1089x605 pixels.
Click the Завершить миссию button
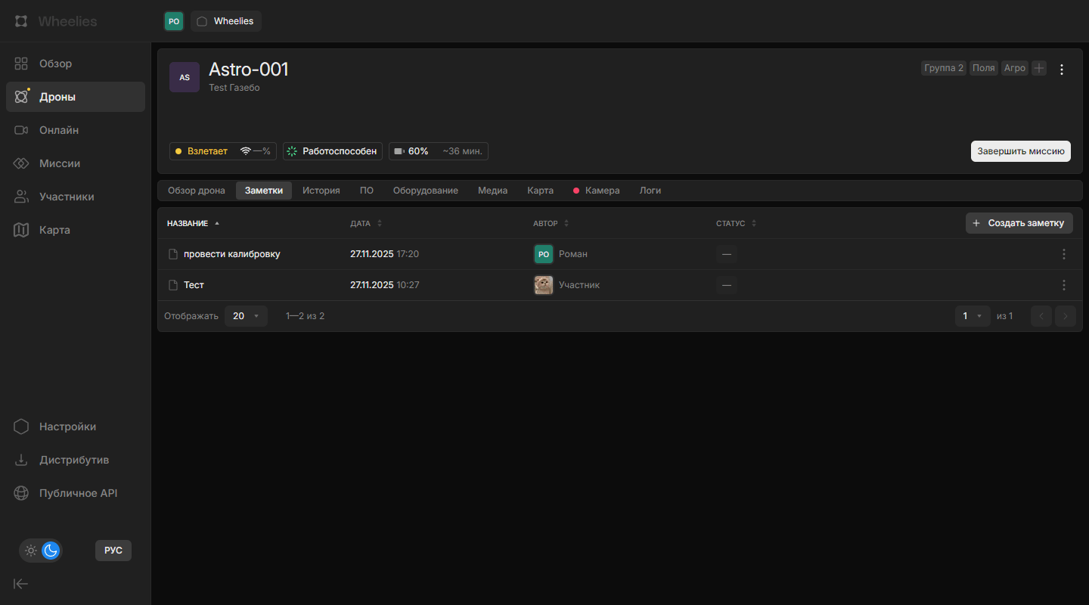tap(1020, 151)
